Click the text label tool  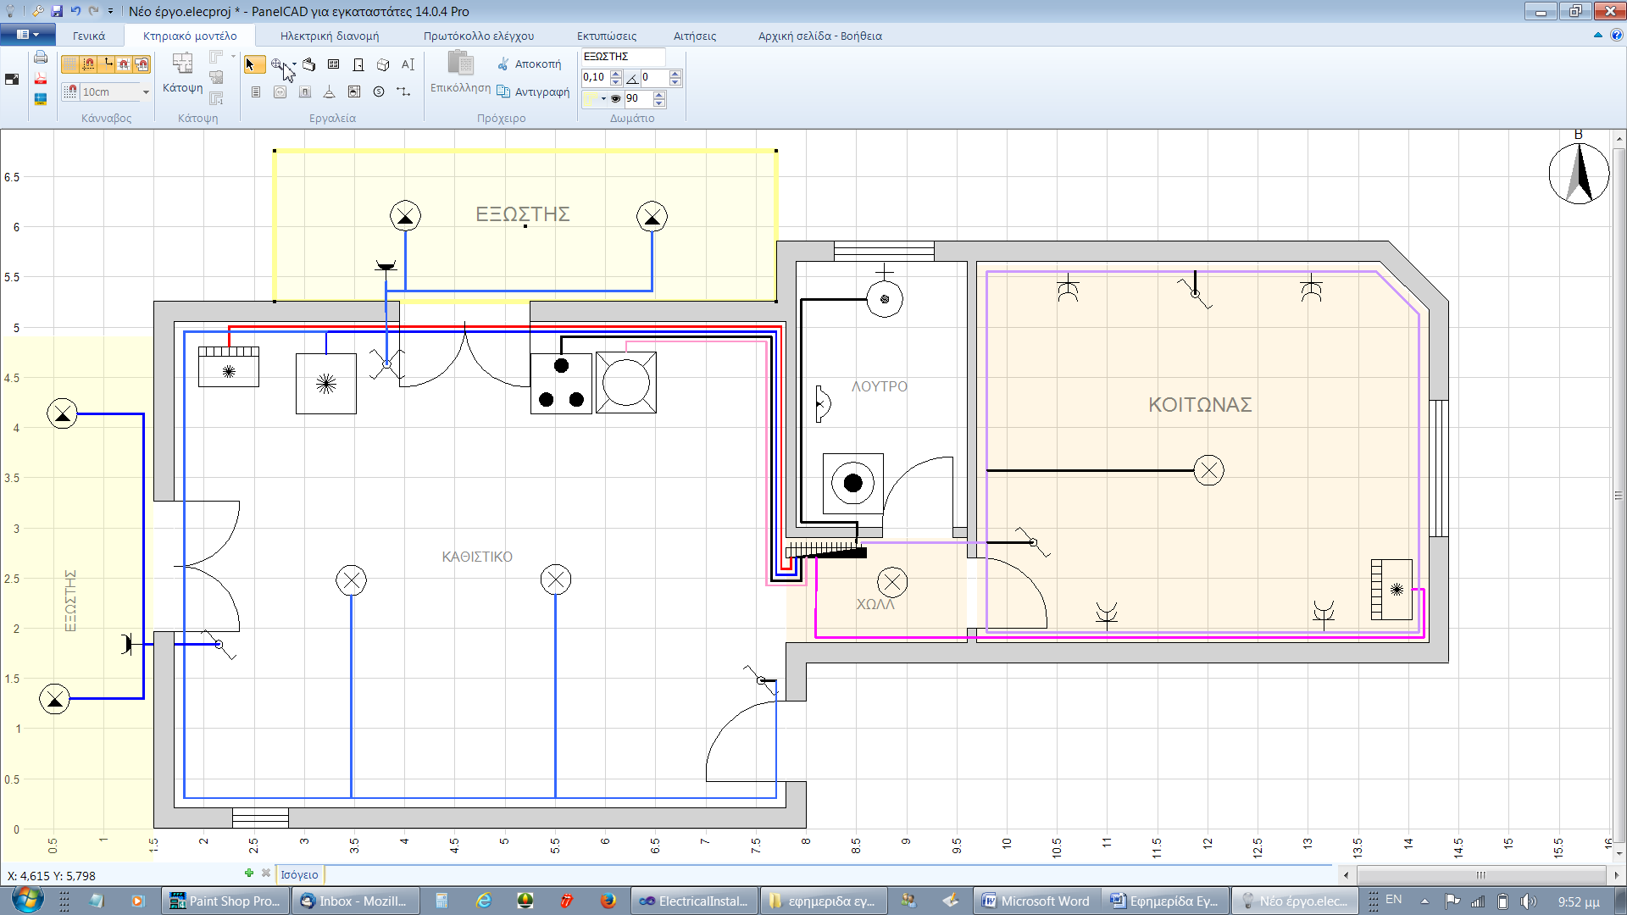coord(408,64)
